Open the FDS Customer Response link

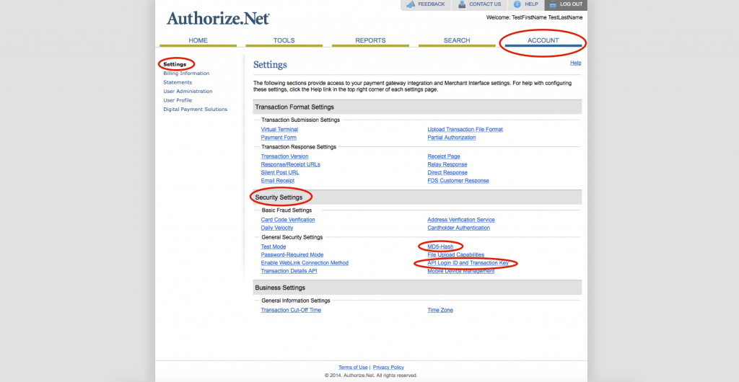click(x=458, y=181)
